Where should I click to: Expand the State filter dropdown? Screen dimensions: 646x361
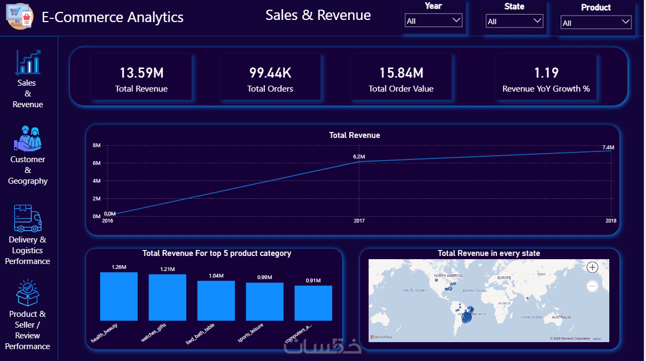pos(514,22)
